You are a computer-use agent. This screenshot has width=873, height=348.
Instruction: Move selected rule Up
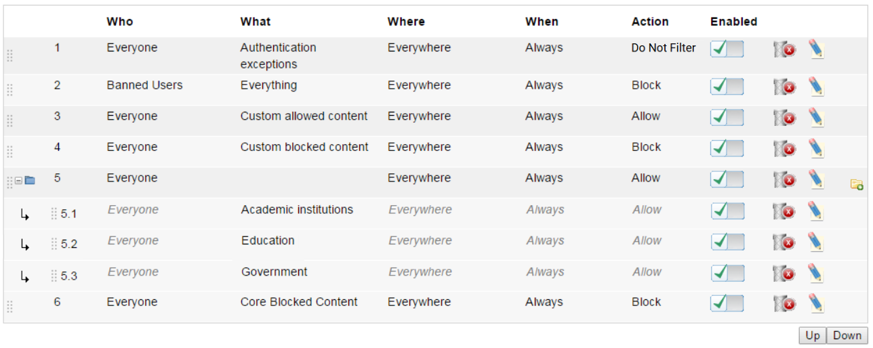[813, 335]
